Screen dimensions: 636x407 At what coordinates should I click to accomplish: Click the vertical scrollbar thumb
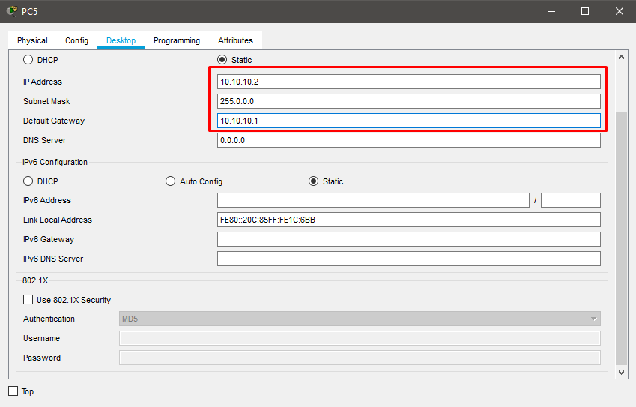[622, 238]
